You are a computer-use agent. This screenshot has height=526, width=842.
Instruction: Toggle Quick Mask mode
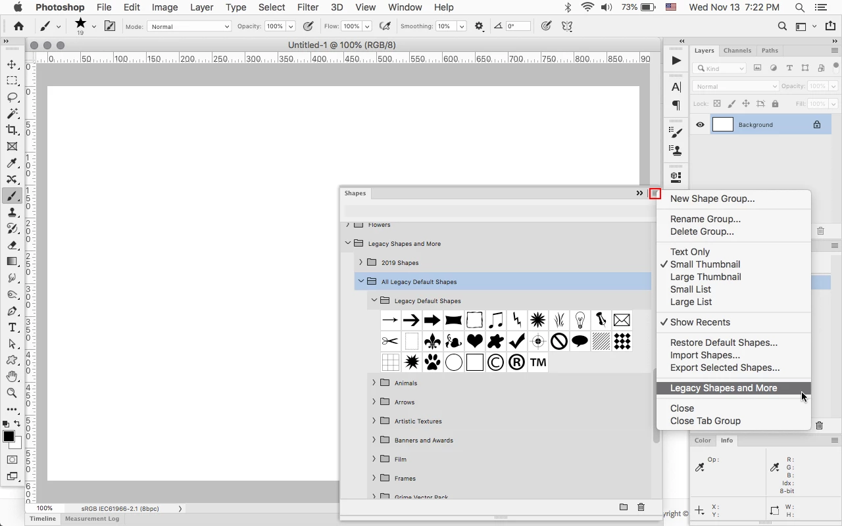click(x=12, y=460)
